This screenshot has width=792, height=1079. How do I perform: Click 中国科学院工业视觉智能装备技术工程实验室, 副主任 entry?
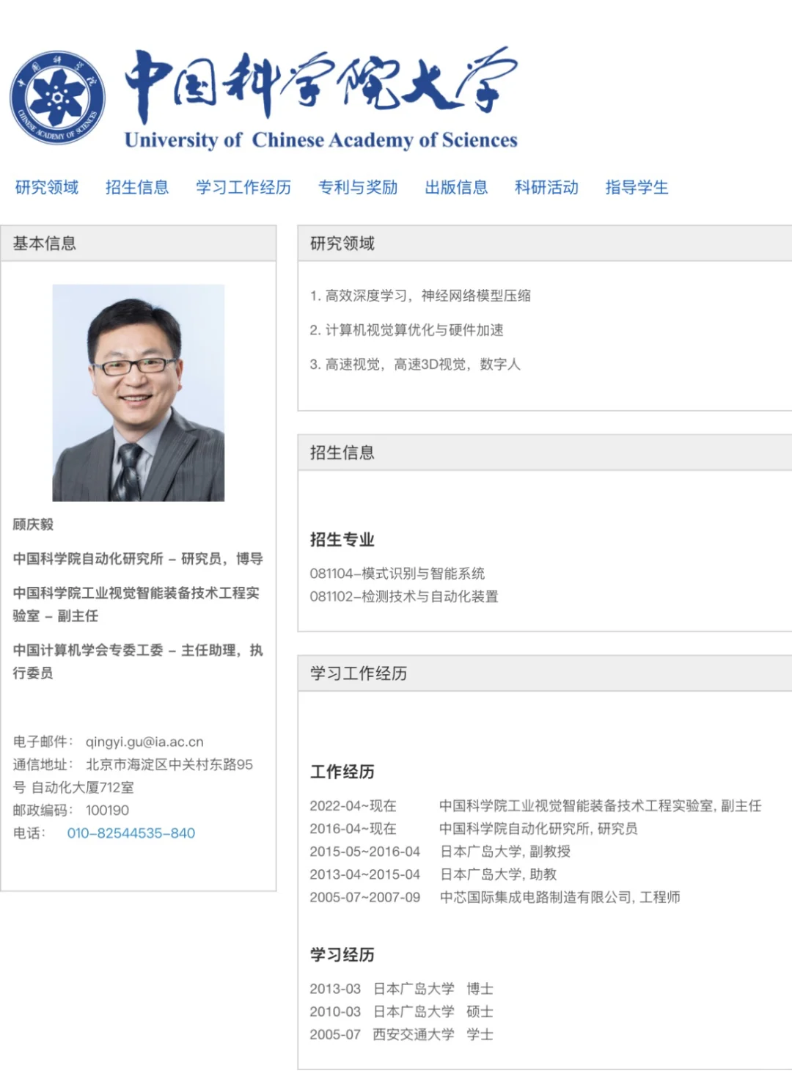pos(601,805)
